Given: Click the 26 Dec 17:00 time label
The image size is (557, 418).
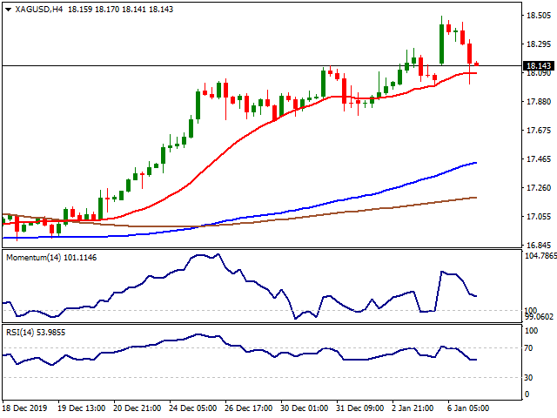Looking at the screenshot, I should click(x=249, y=408).
